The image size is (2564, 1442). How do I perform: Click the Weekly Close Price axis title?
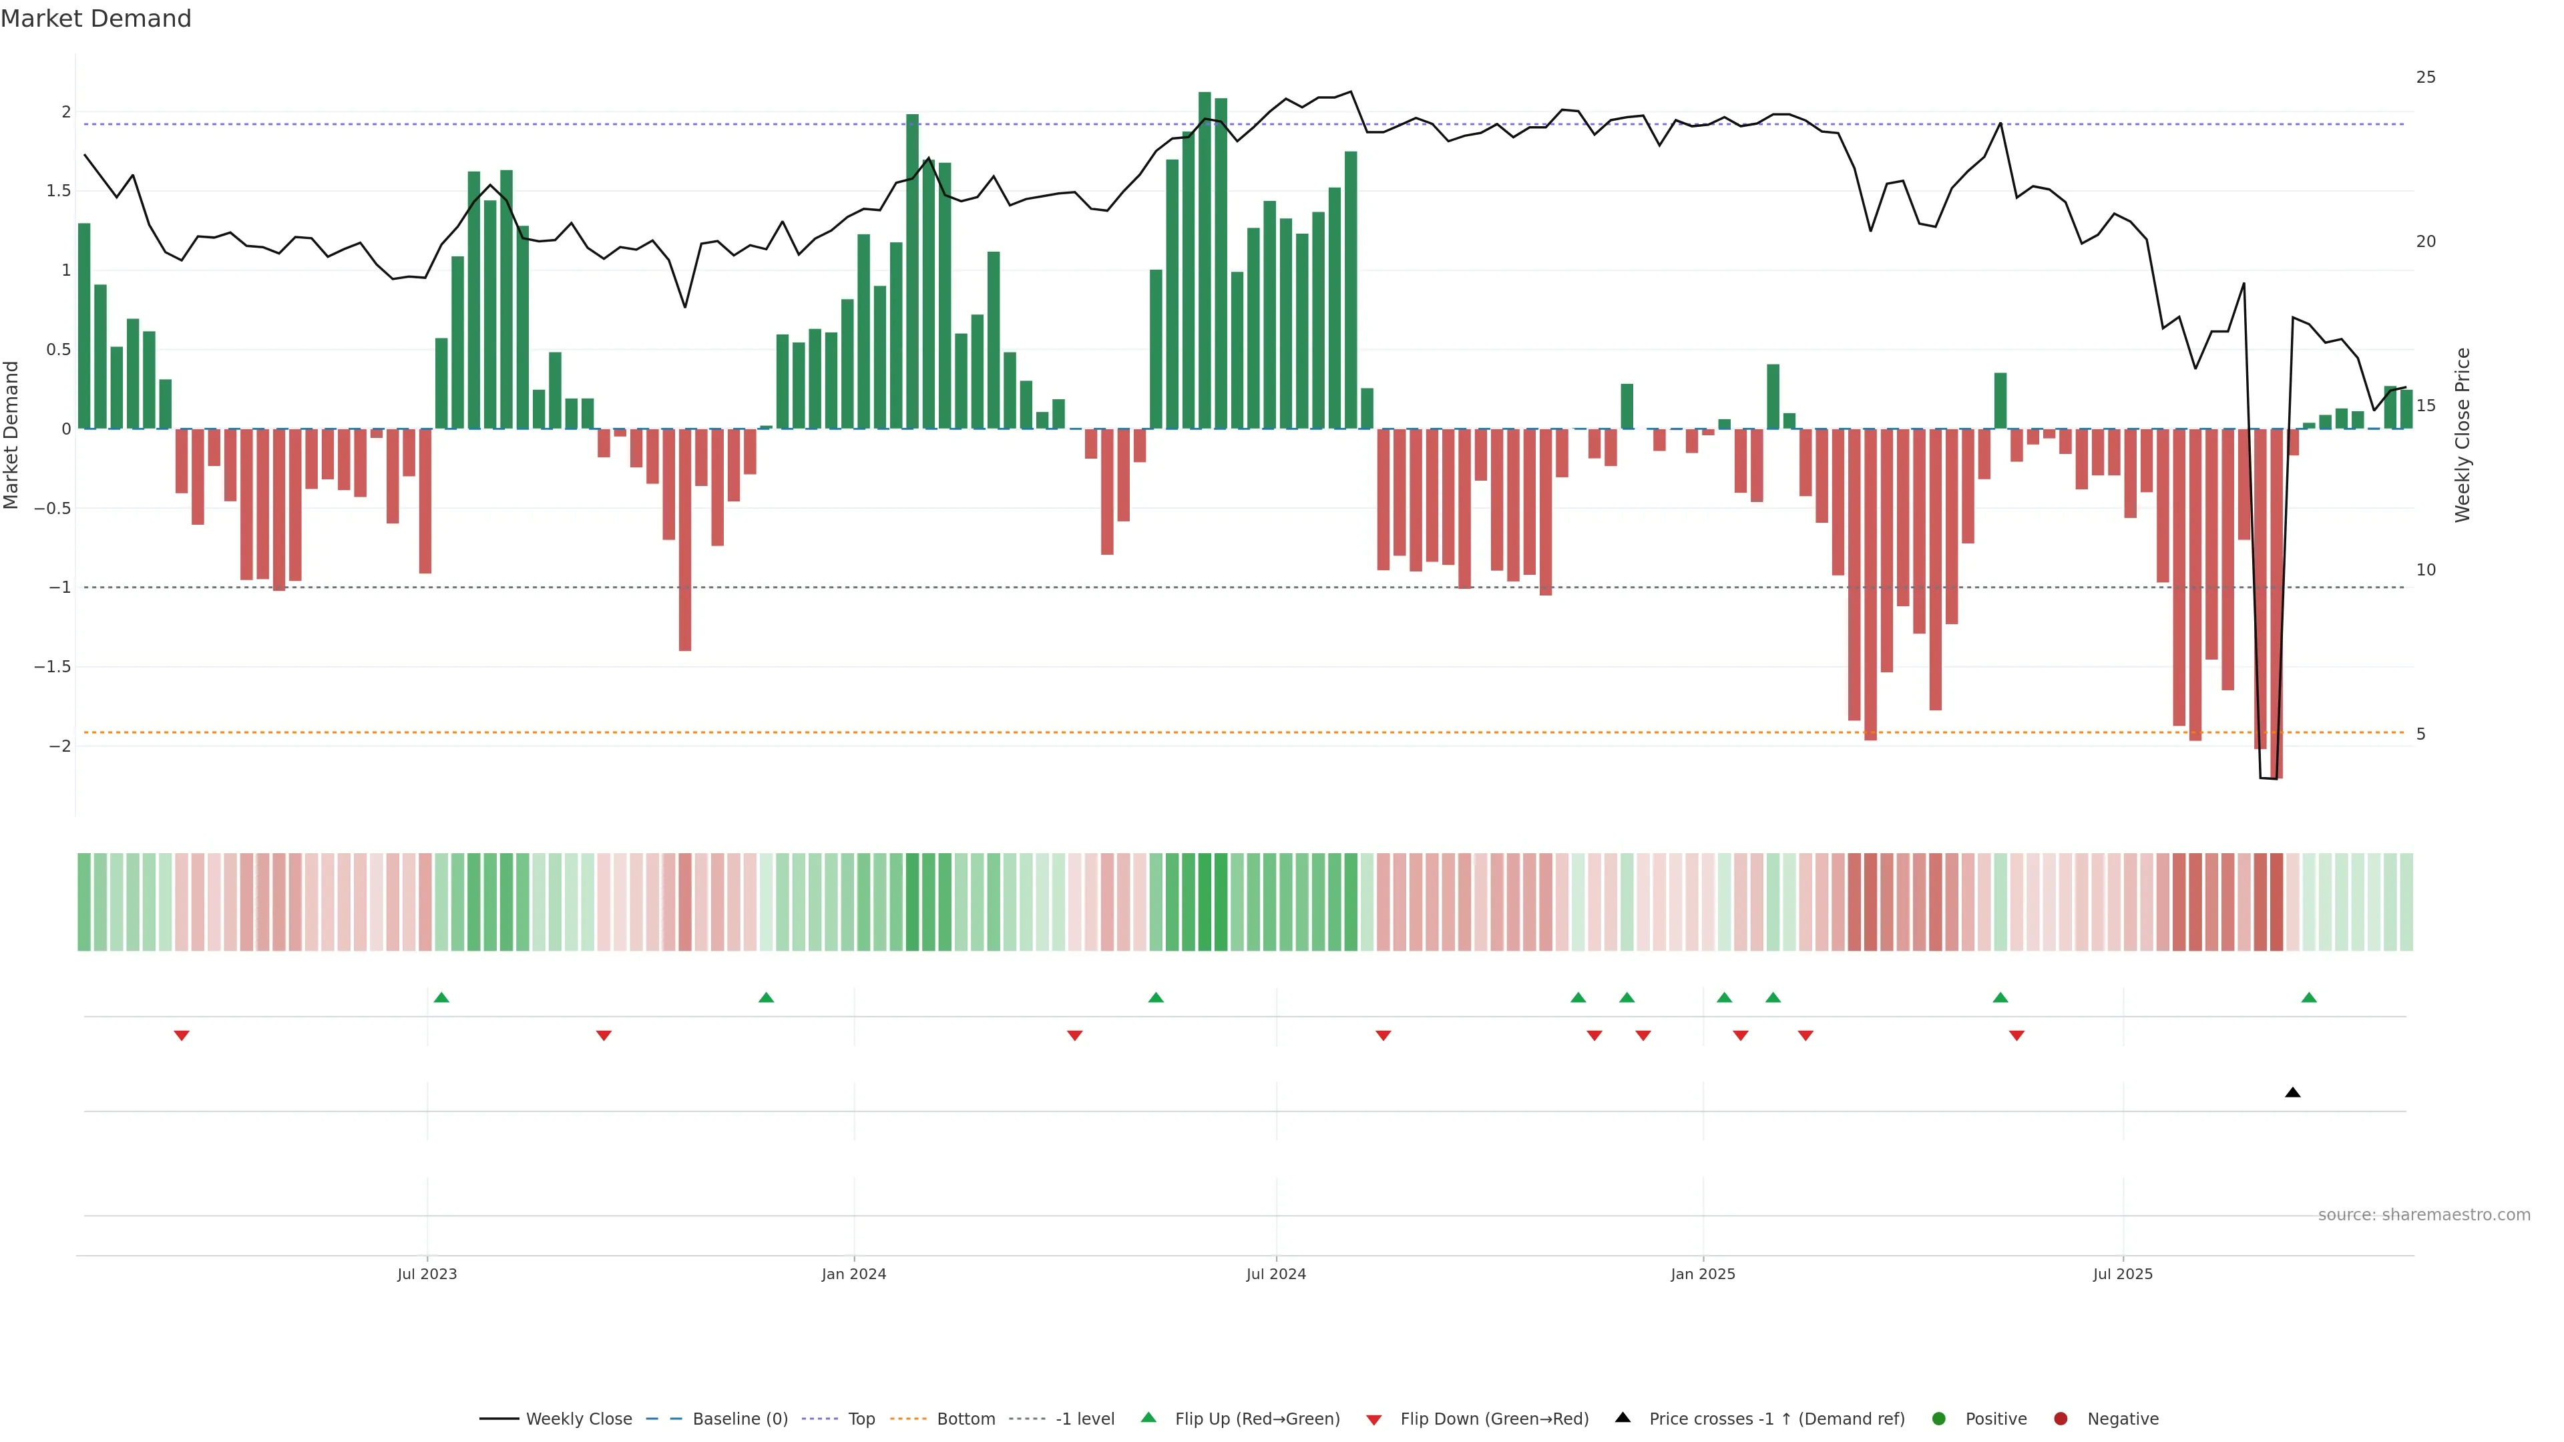click(2463, 435)
